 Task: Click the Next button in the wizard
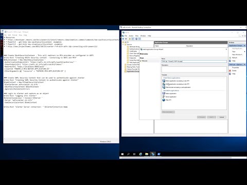coord(211,117)
